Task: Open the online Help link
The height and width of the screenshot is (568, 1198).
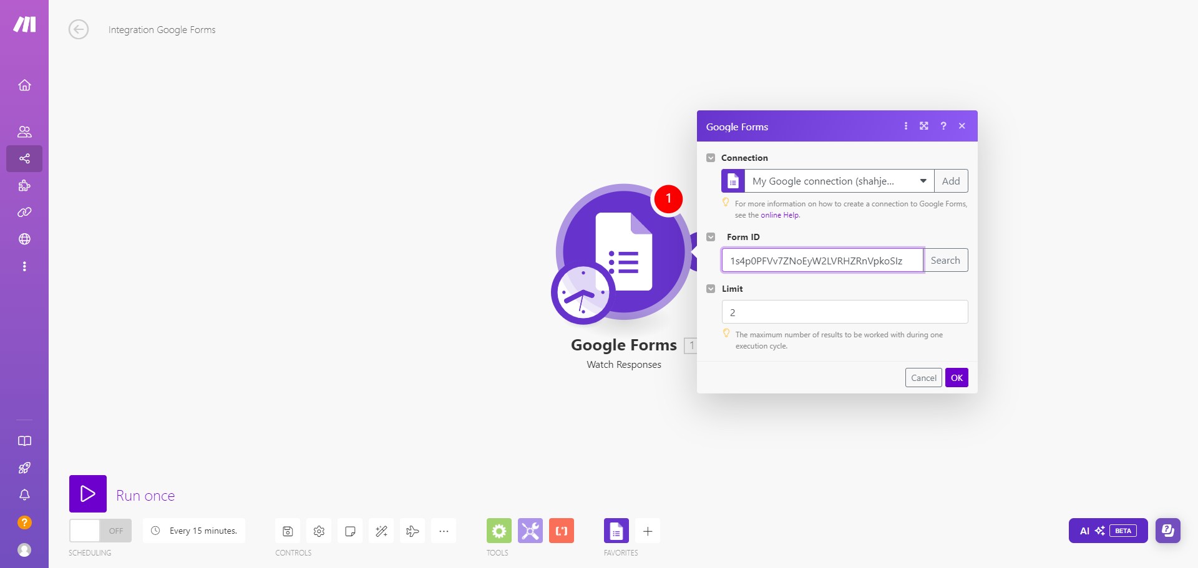Action: 779,214
